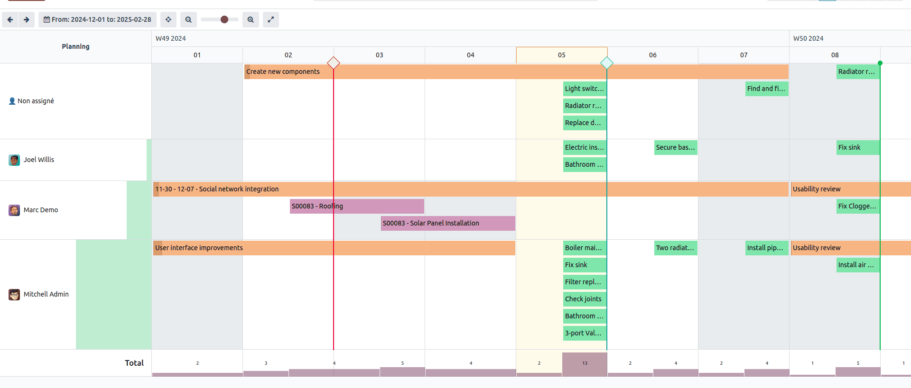Select day 05 column header
Viewport: 911px width, 388px height.
pos(561,55)
